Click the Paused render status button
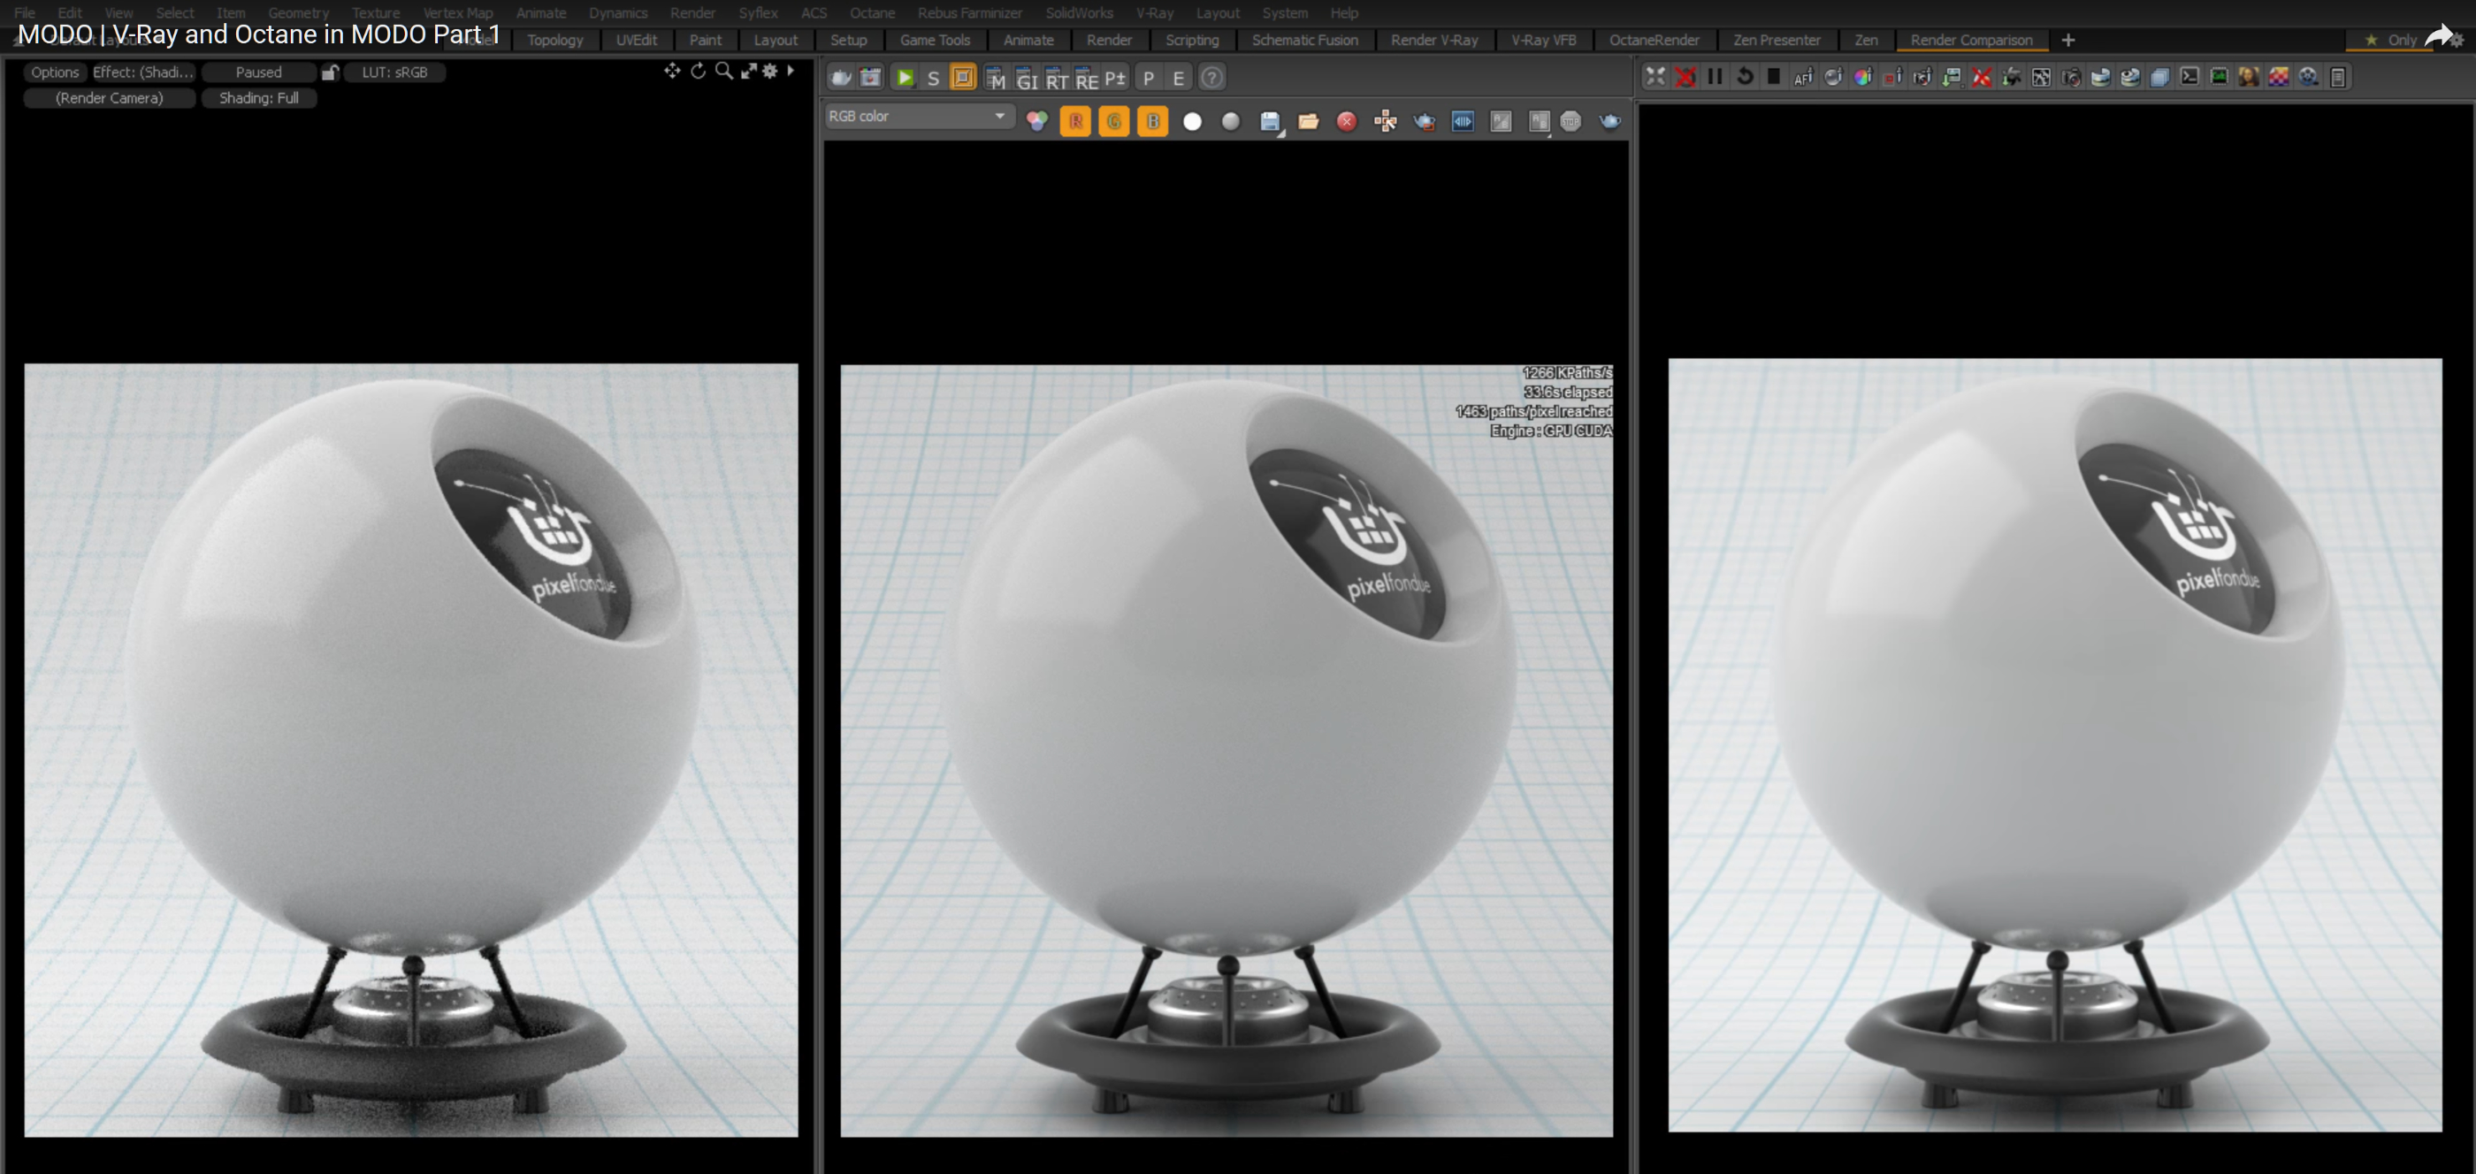Image resolution: width=2476 pixels, height=1174 pixels. click(x=258, y=72)
